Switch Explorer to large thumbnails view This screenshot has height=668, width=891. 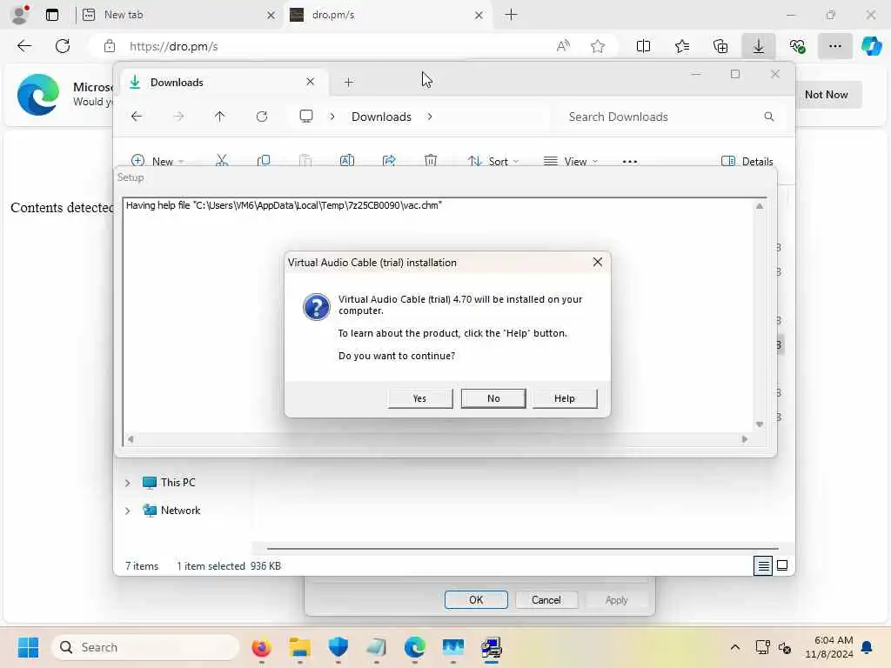pos(782,565)
